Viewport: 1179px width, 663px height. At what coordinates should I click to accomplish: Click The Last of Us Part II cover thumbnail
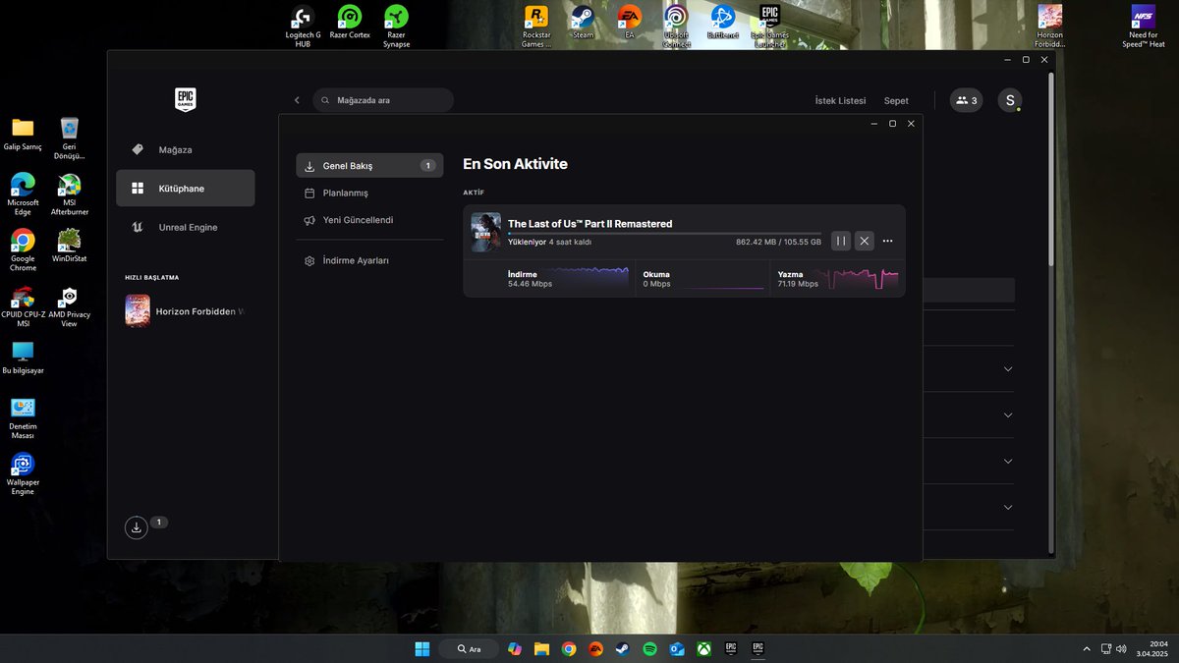pos(486,233)
